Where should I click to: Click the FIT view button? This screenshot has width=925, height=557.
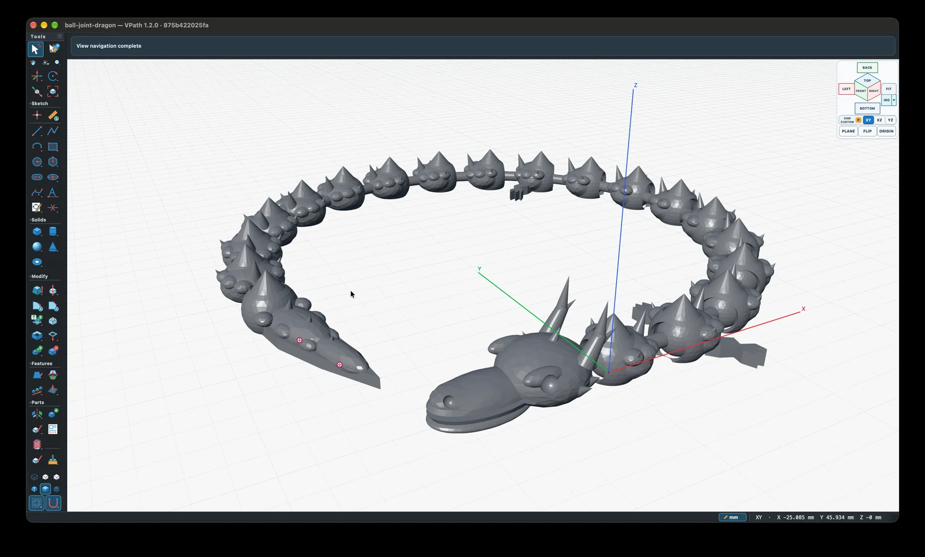tap(889, 89)
